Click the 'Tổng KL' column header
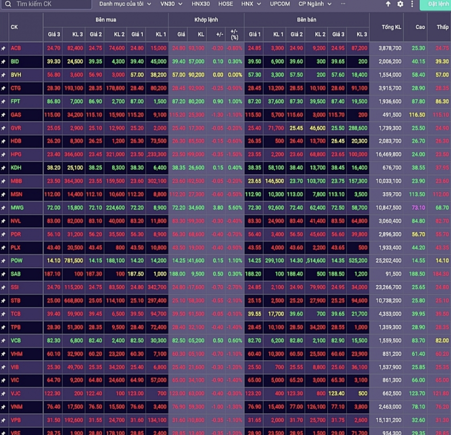Screen dimensions: 451x435 (x=391, y=27)
